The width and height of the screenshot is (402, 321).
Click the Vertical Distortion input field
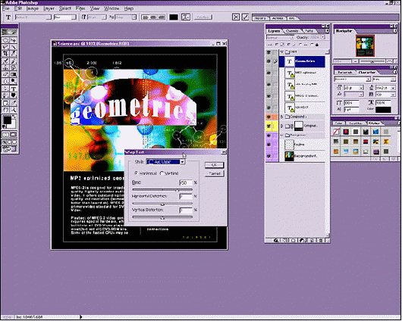point(186,210)
